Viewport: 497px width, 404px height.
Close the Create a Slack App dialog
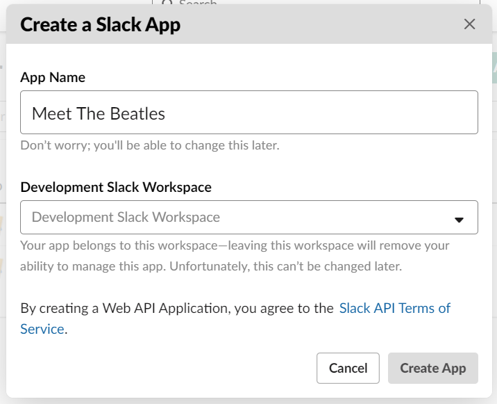[469, 24]
